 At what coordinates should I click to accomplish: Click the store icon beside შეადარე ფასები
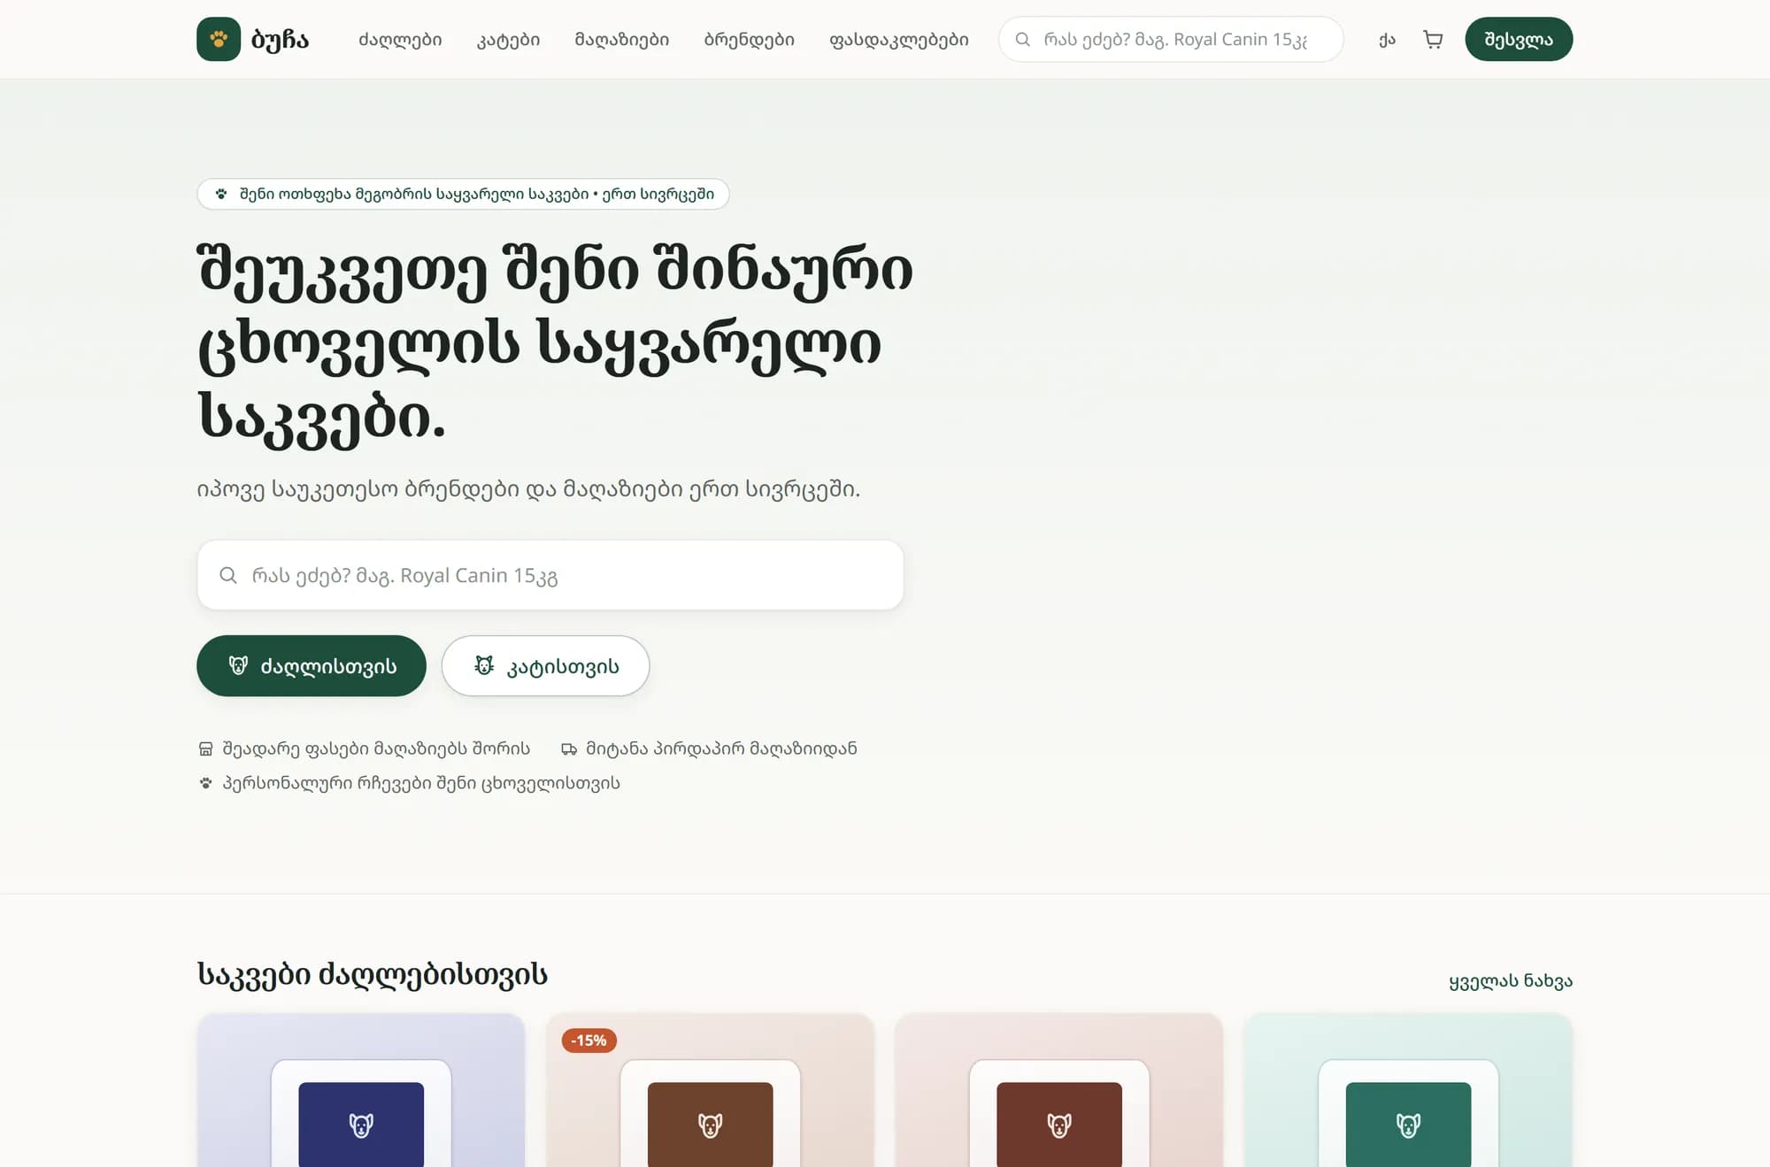[x=205, y=749]
